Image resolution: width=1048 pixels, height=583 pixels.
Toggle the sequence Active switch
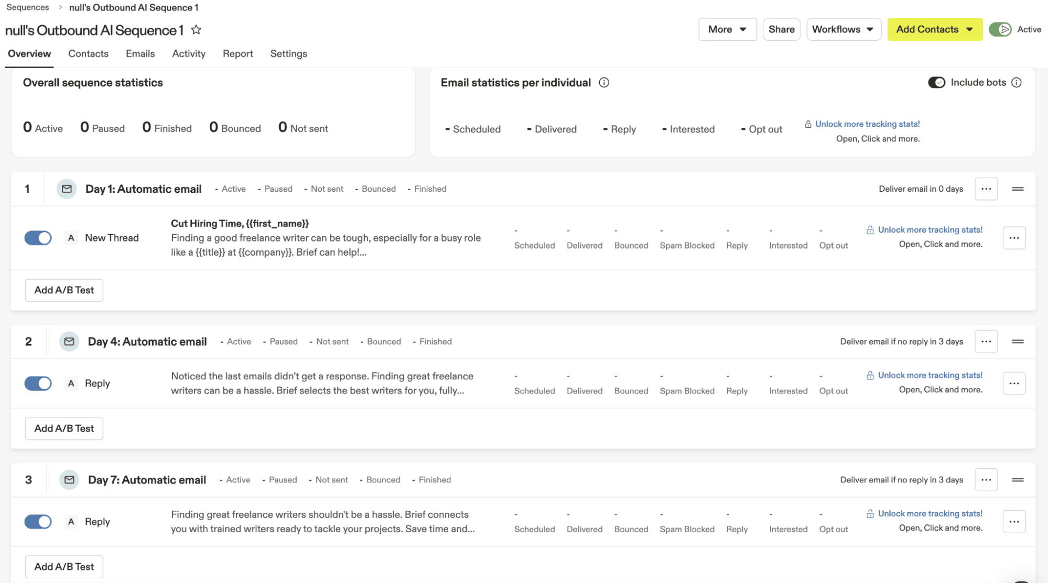coord(1000,30)
